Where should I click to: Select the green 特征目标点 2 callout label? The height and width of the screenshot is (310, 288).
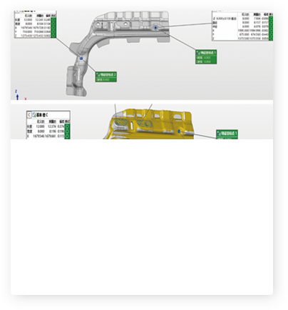(x=106, y=76)
